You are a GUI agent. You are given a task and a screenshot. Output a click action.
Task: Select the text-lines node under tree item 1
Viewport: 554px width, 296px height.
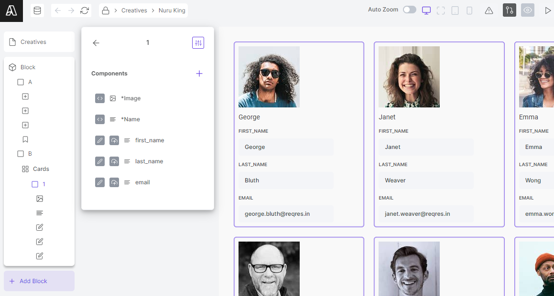[x=40, y=213]
